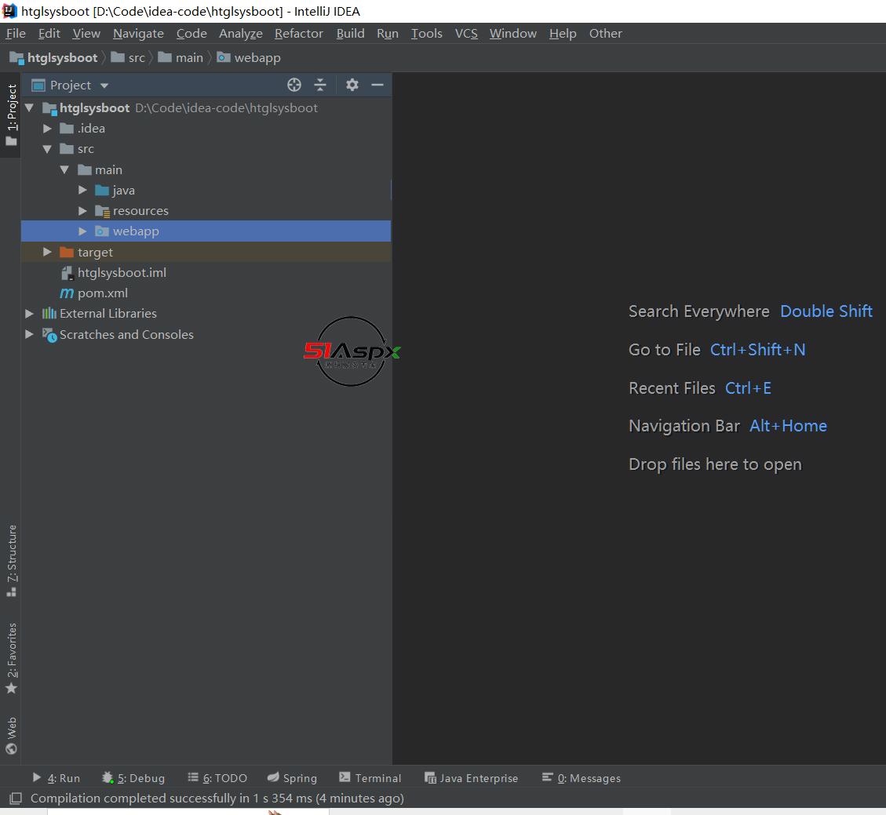Click the pom.xml Maven icon
The image size is (886, 815).
[x=67, y=293]
